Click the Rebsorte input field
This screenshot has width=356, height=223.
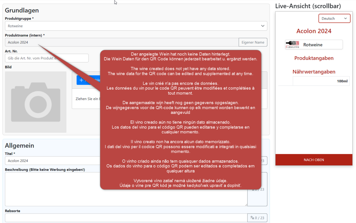pyautogui.click(x=126, y=218)
